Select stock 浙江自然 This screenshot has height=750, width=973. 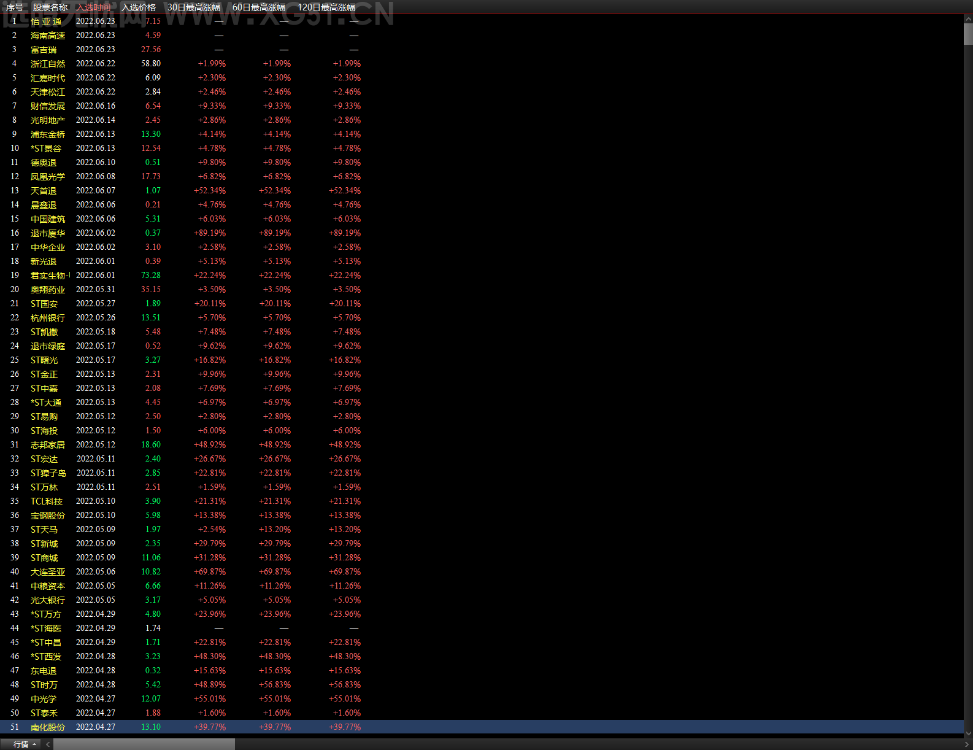(x=48, y=64)
